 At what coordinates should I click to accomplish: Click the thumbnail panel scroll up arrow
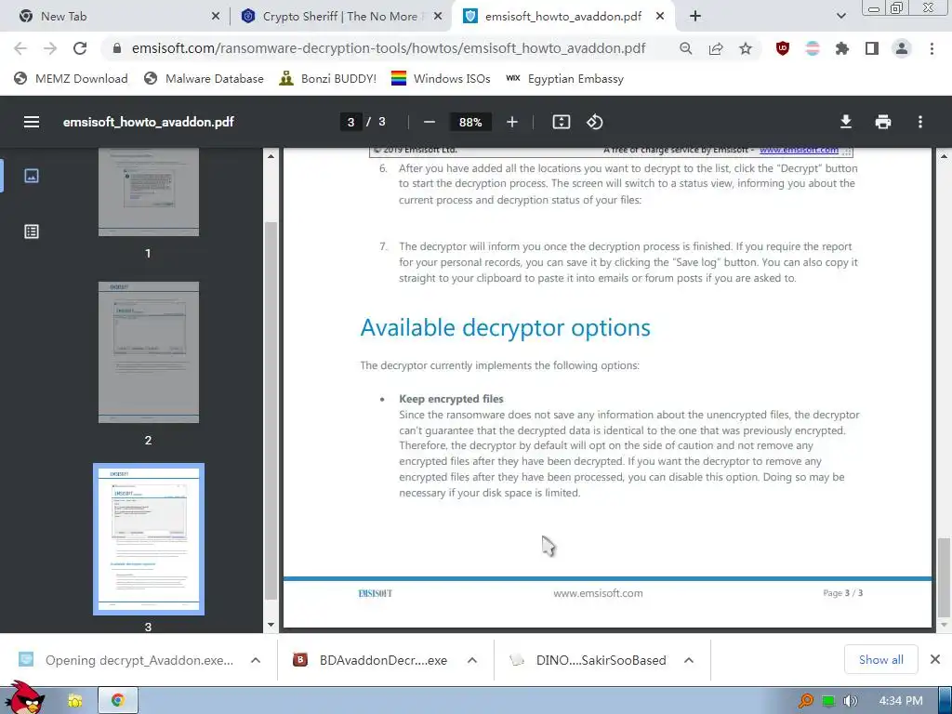(x=271, y=156)
